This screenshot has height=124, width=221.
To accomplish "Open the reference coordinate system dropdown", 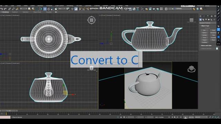I will coord(62,9).
